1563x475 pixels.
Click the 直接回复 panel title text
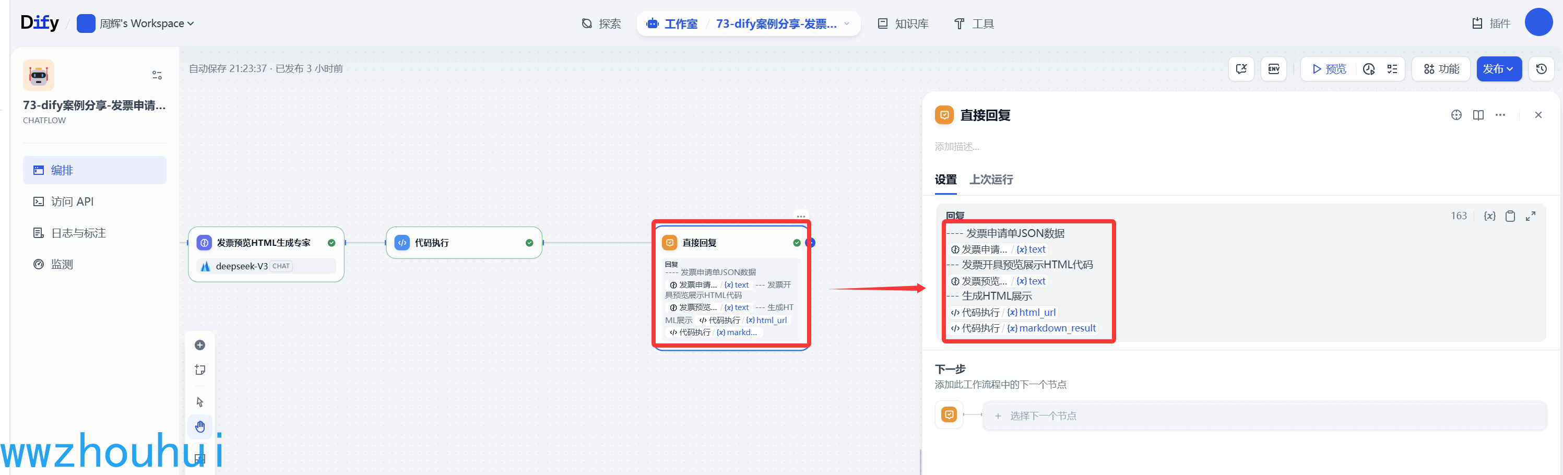(985, 115)
